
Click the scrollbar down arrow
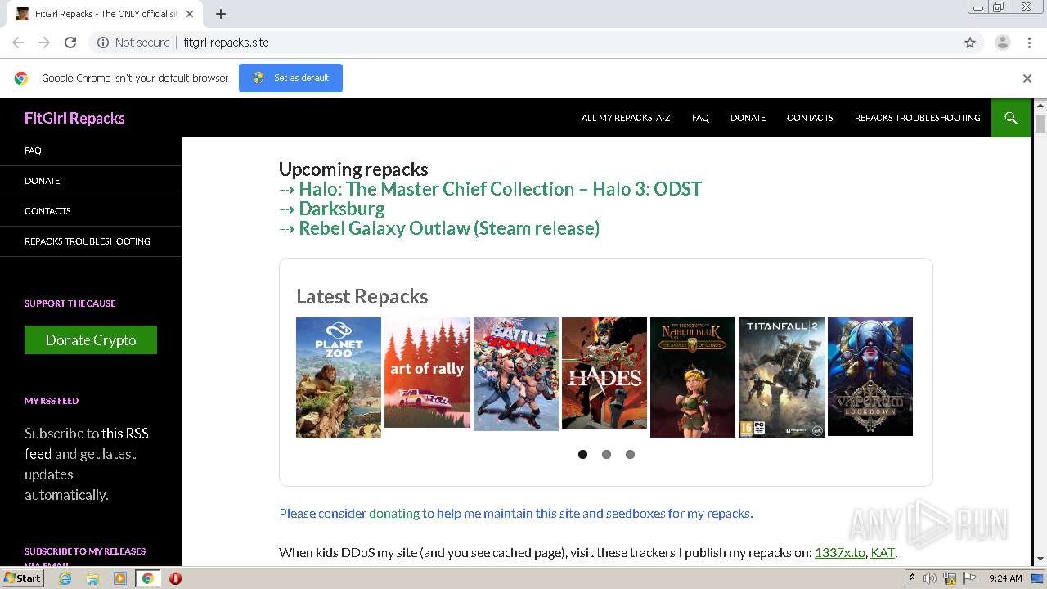pos(1040,560)
